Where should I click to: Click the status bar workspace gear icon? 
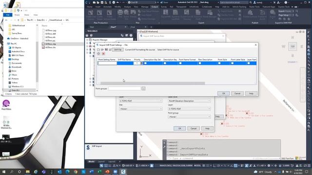(x=269, y=165)
